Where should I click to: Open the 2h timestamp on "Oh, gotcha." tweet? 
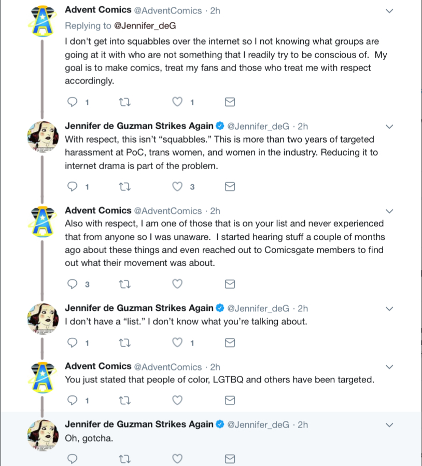tap(303, 424)
